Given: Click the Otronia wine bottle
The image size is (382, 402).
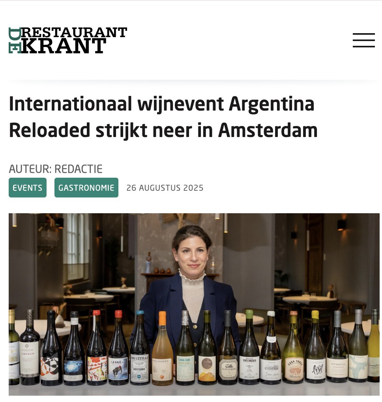Looking at the screenshot, I should click(x=337, y=348).
